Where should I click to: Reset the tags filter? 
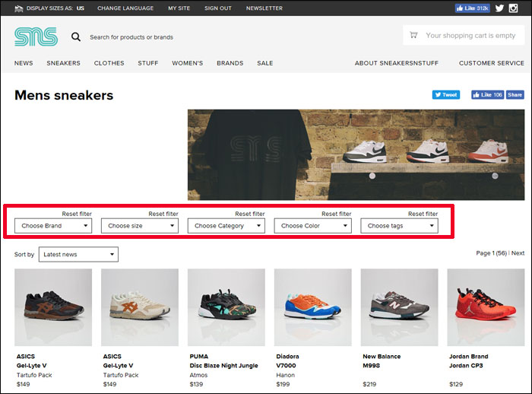click(x=423, y=214)
